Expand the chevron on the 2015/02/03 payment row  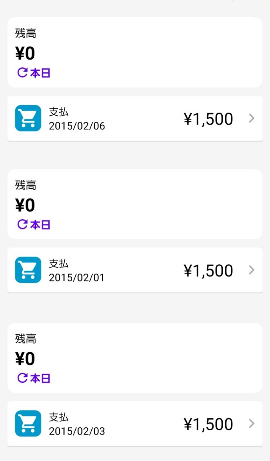(252, 423)
